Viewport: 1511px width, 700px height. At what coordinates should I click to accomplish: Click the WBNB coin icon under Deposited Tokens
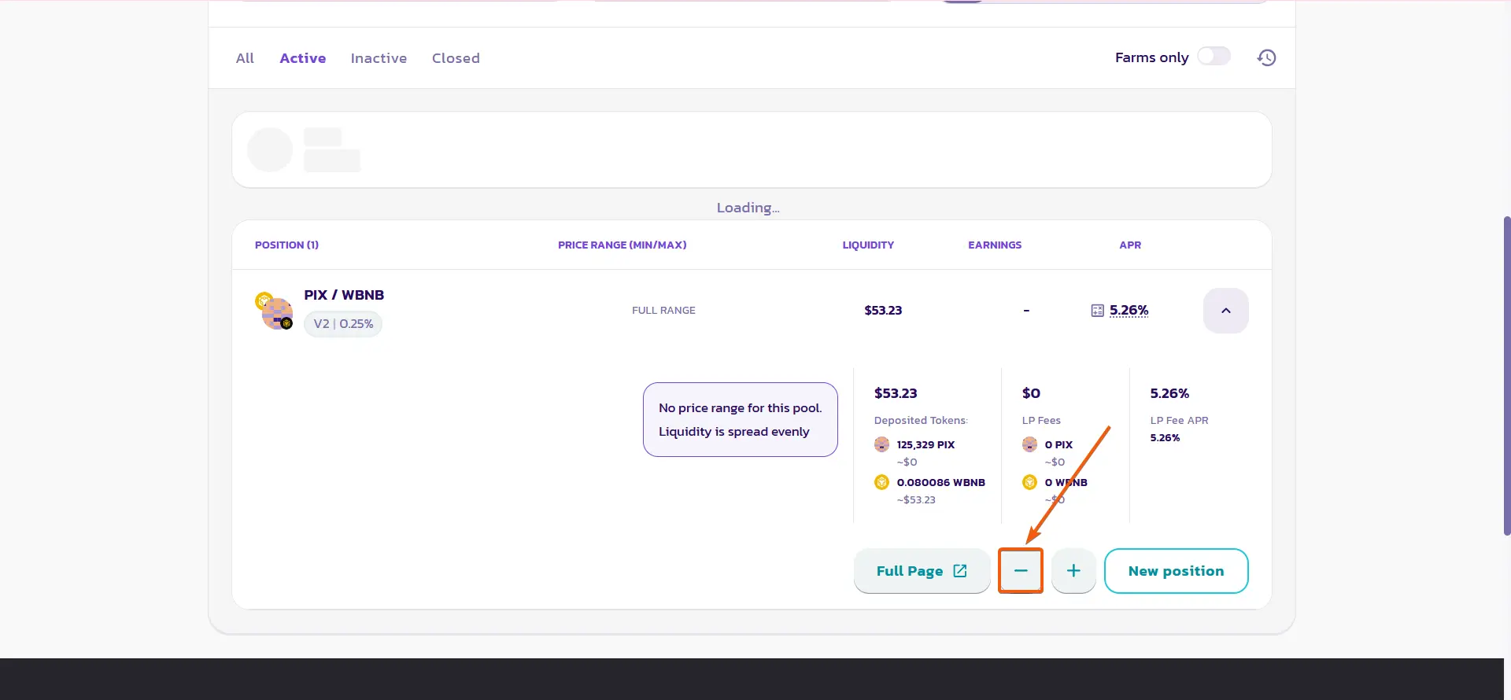pyautogui.click(x=881, y=482)
